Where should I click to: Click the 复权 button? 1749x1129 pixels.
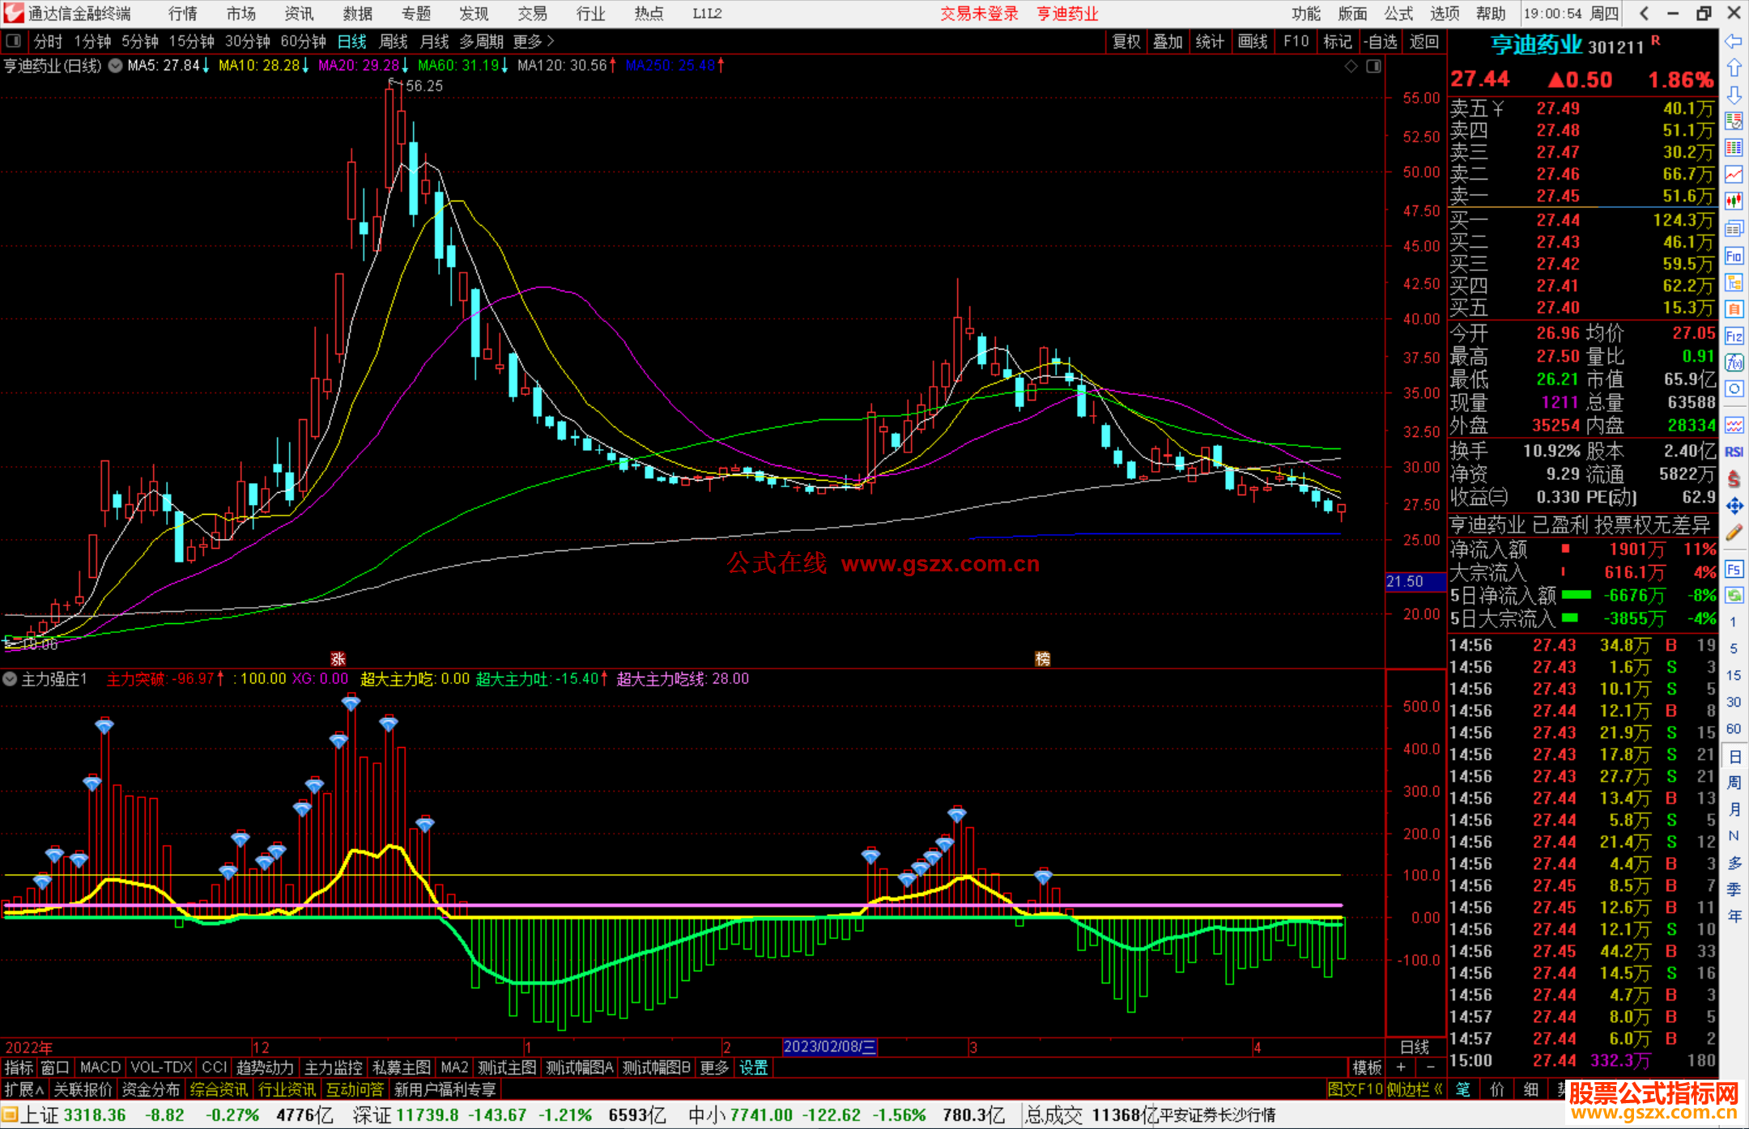point(1126,41)
